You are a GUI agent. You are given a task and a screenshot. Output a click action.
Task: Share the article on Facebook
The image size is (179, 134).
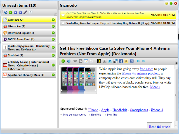click(121, 61)
